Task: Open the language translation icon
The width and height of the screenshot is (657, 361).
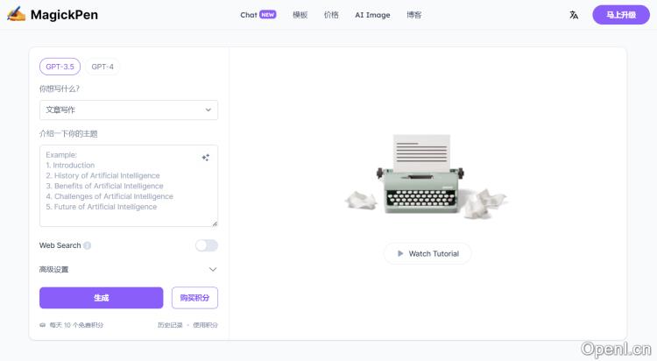Action: click(x=574, y=15)
